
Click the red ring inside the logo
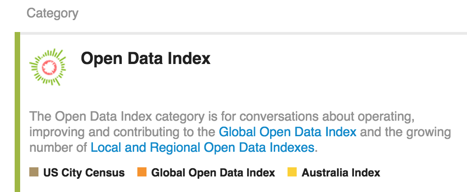coord(48,68)
